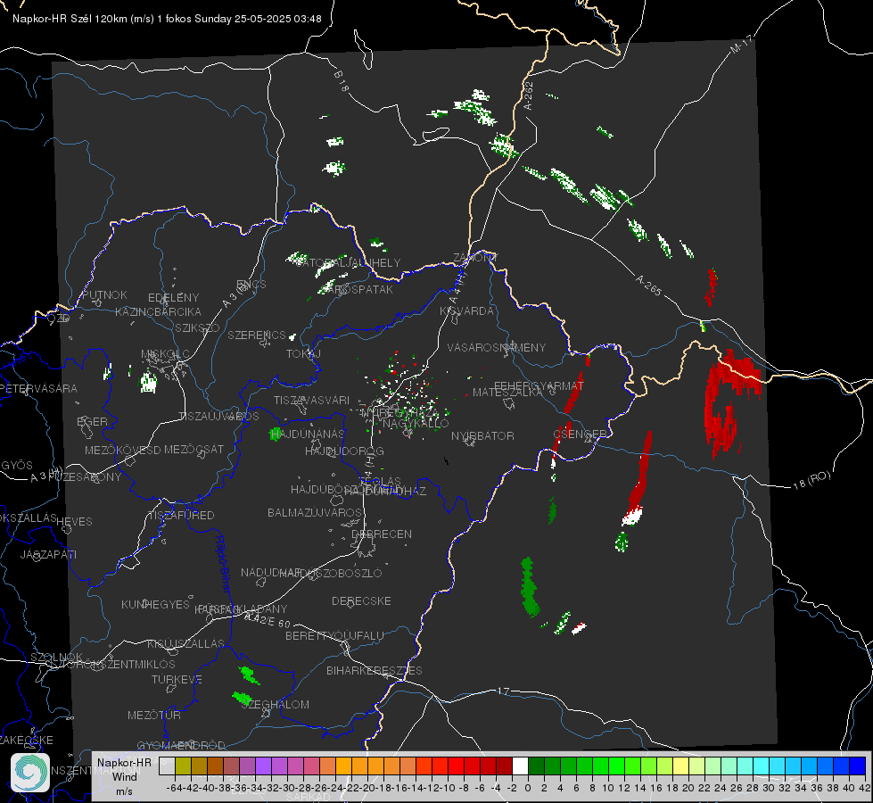Screen dimensions: 873x803
Task: Click the "18 (RO)" road label
Action: (x=811, y=480)
